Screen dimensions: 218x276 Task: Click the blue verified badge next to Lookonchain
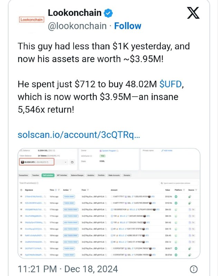tap(108, 13)
